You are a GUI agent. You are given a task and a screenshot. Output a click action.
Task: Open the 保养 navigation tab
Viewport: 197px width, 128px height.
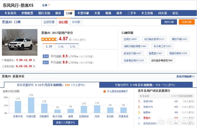point(119,13)
